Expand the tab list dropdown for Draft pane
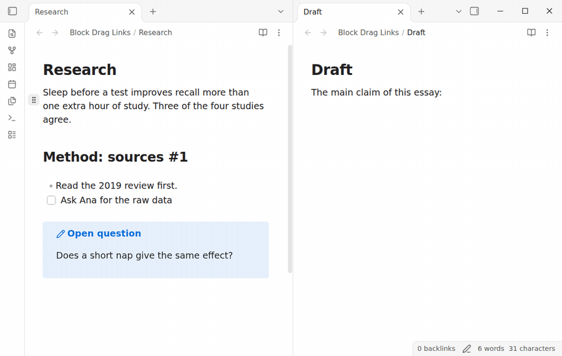 458,11
